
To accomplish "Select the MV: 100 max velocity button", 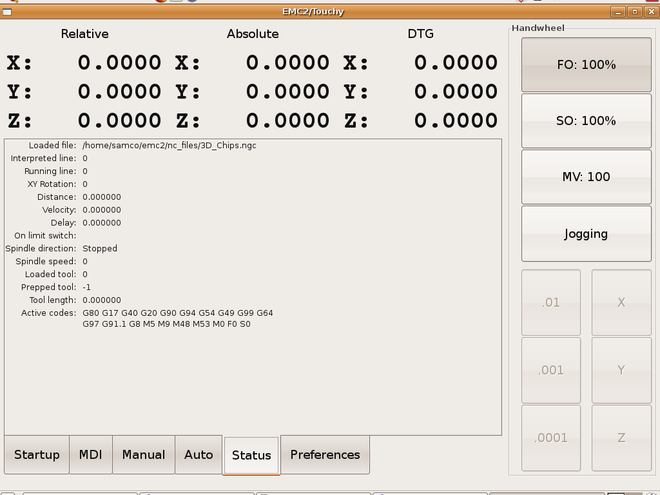I will [x=587, y=177].
